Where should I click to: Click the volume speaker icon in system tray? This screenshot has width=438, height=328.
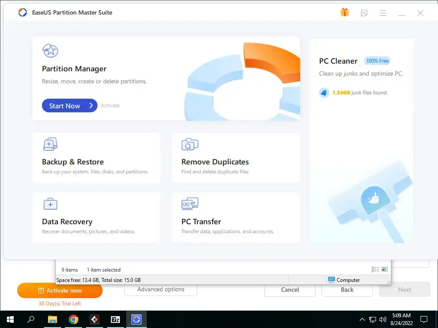click(383, 319)
